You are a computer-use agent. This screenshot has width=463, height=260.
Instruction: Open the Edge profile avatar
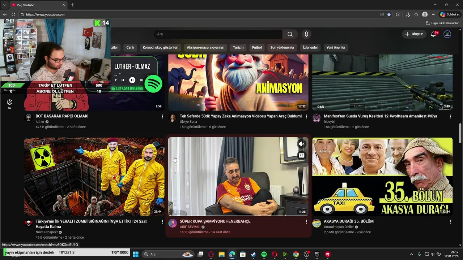click(425, 14)
